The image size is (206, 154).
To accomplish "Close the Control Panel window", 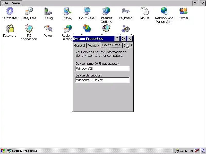I will click(x=203, y=3).
